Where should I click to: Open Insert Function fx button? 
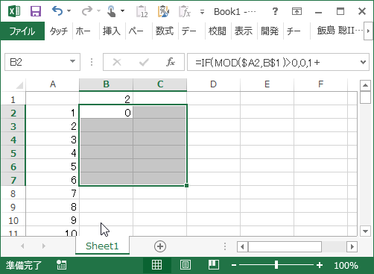tap(171, 62)
